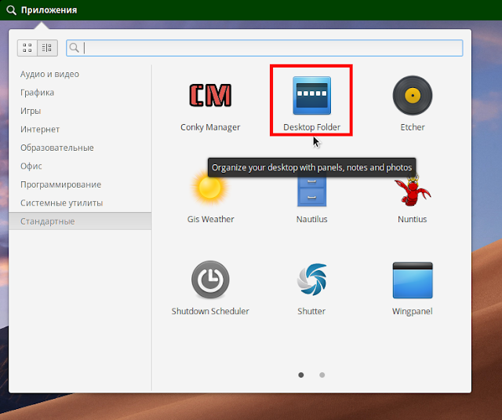Screen dimensions: 502x420
Task: Choose Образовательные category
Action: coord(80,148)
